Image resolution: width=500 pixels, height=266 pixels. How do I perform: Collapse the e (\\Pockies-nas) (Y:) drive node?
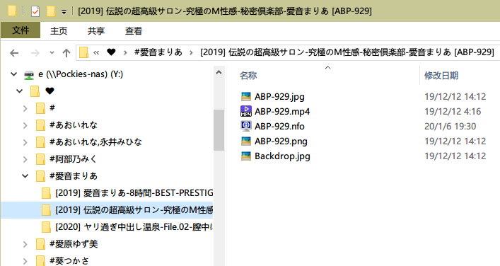click(x=13, y=74)
